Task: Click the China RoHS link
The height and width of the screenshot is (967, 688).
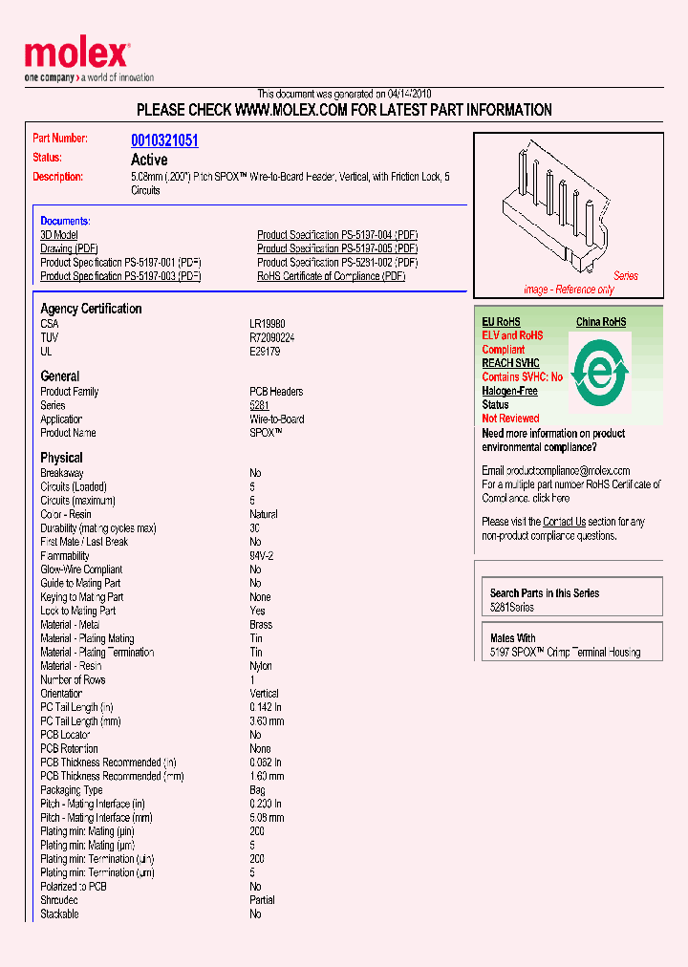Action: [601, 322]
